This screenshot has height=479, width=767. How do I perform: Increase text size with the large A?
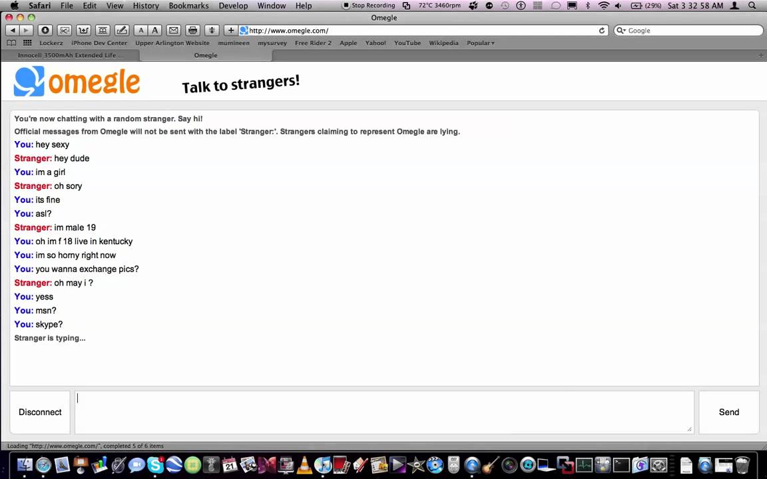pos(154,31)
